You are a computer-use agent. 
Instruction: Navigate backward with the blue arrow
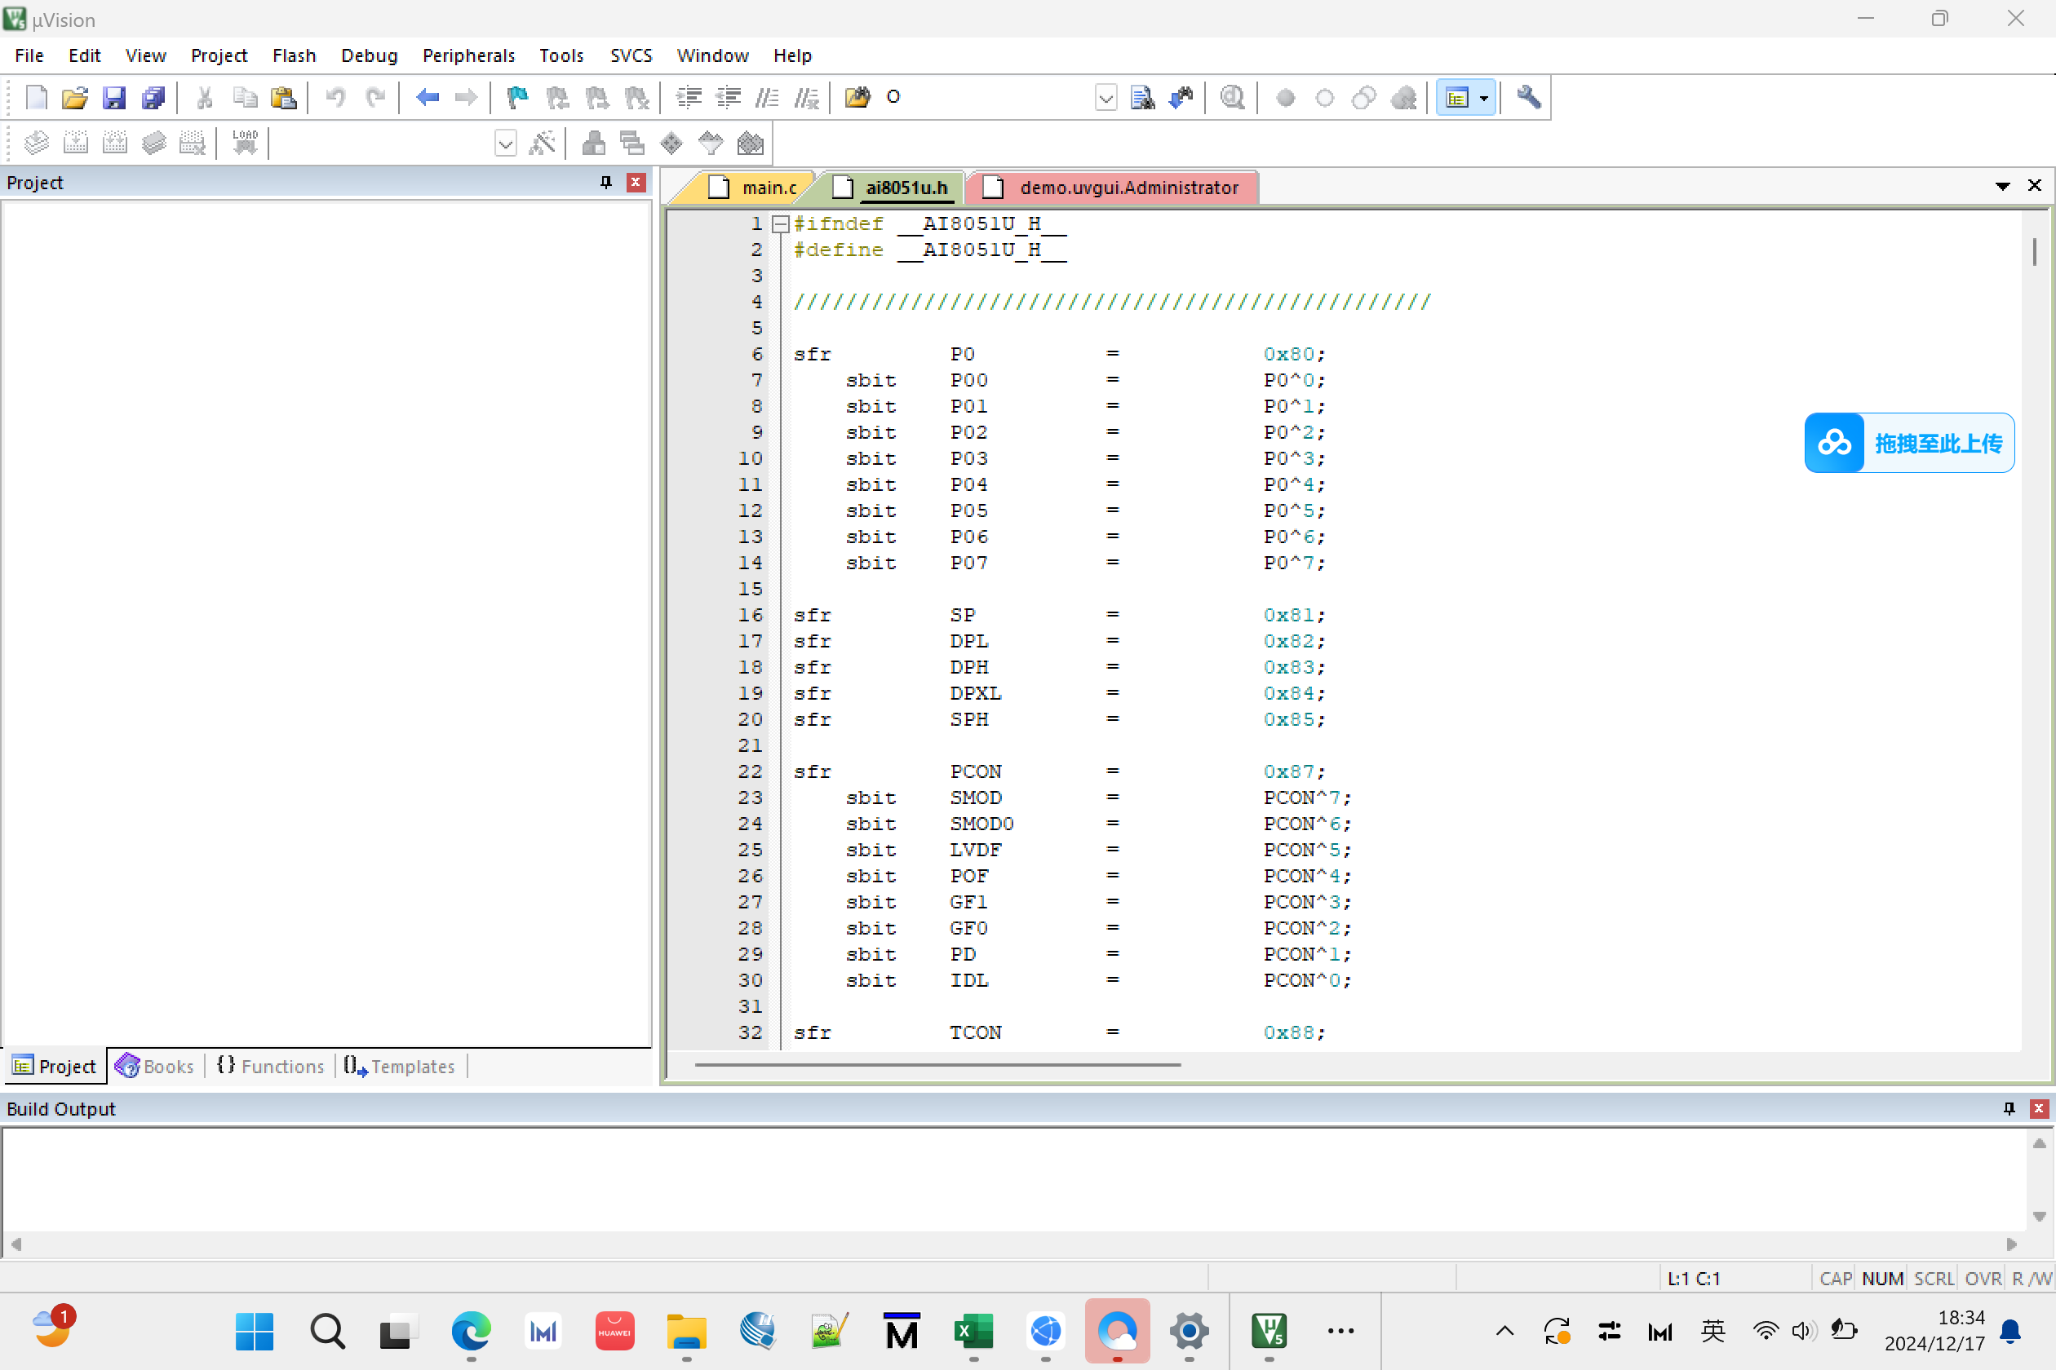pos(427,97)
